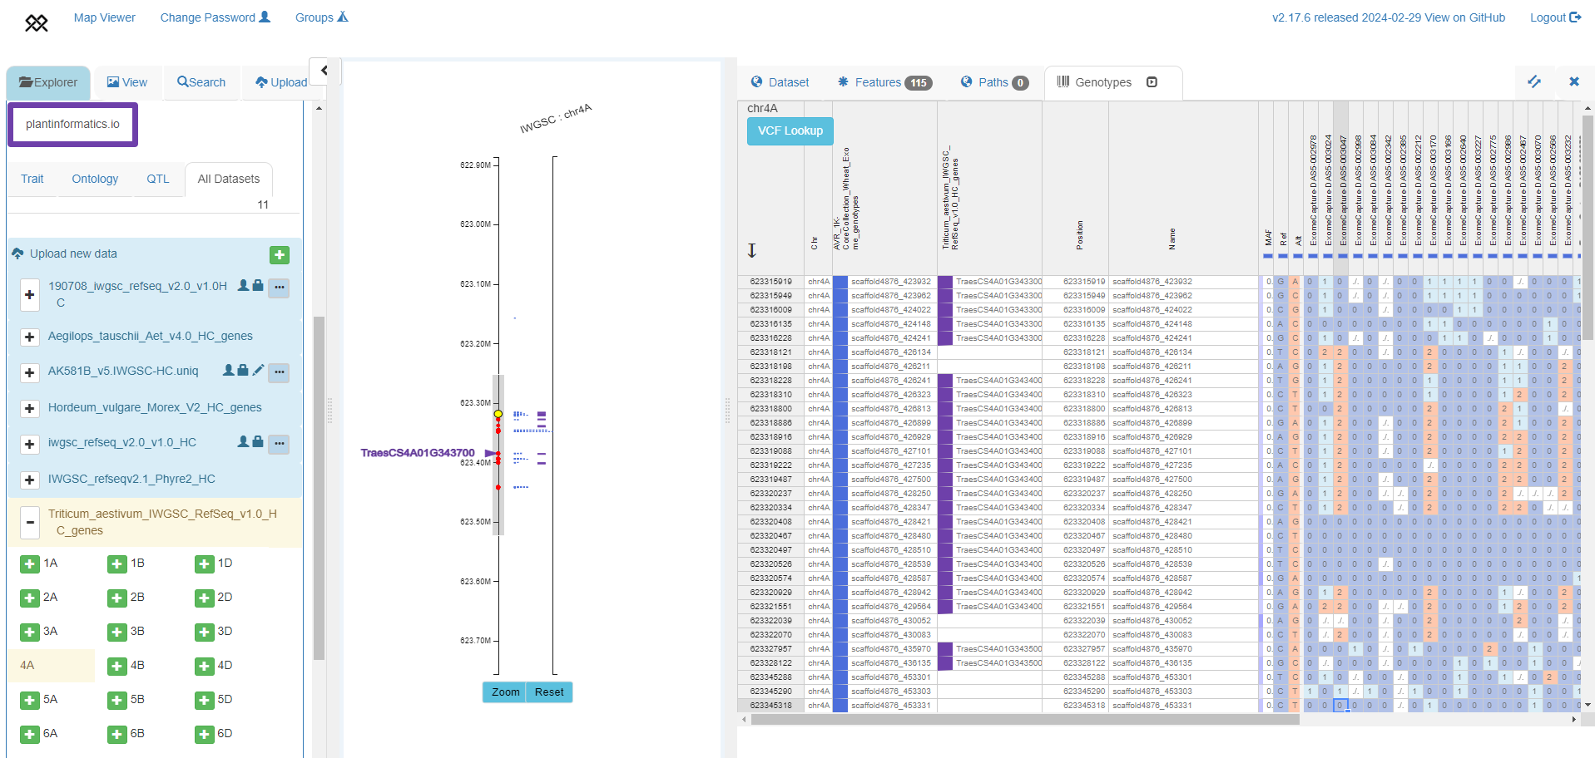
Task: Expand the 190708_iwgsc_refseq_v2.0_v1.0HC dataset
Action: (30, 294)
